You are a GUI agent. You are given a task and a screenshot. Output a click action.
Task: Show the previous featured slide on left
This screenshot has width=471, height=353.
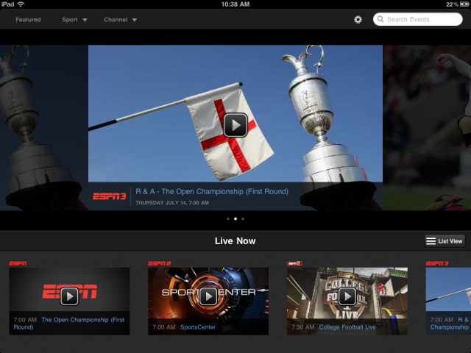click(44, 127)
